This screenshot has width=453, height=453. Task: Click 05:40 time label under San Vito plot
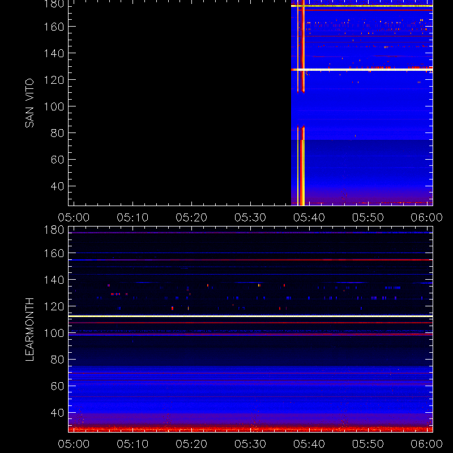pos(309,217)
